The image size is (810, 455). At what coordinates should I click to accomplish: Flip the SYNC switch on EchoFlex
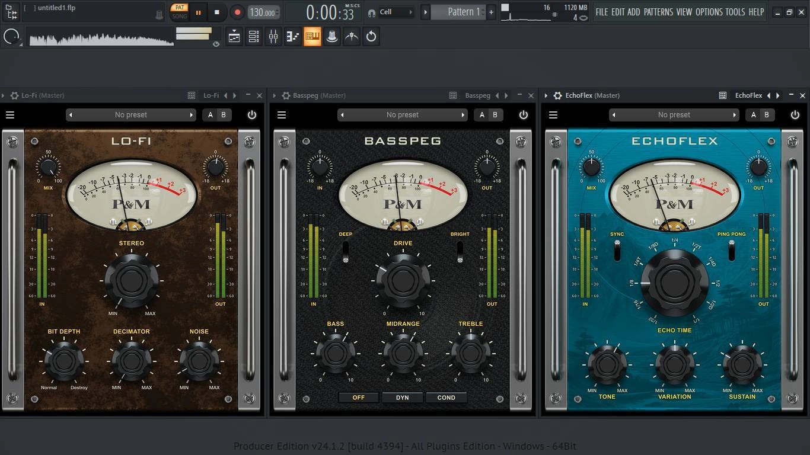(x=617, y=251)
